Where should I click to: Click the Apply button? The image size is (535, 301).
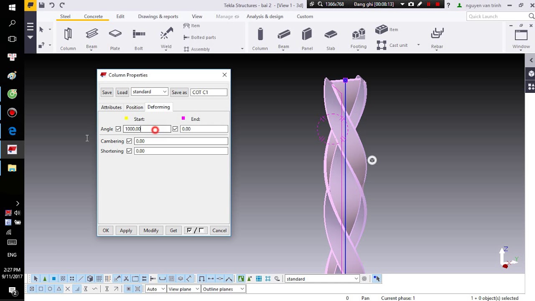pos(126,230)
